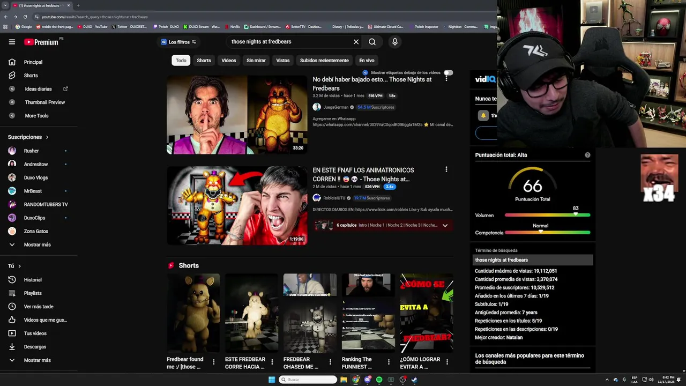Show hidden system tray icons
This screenshot has width=686, height=386.
pyautogui.click(x=607, y=380)
